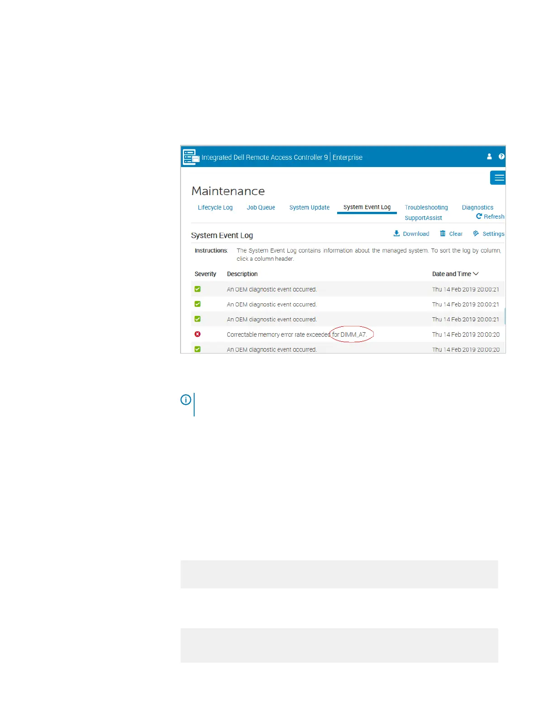539x717 pixels.
Task: Click the Clear log link
Action: tap(451, 234)
